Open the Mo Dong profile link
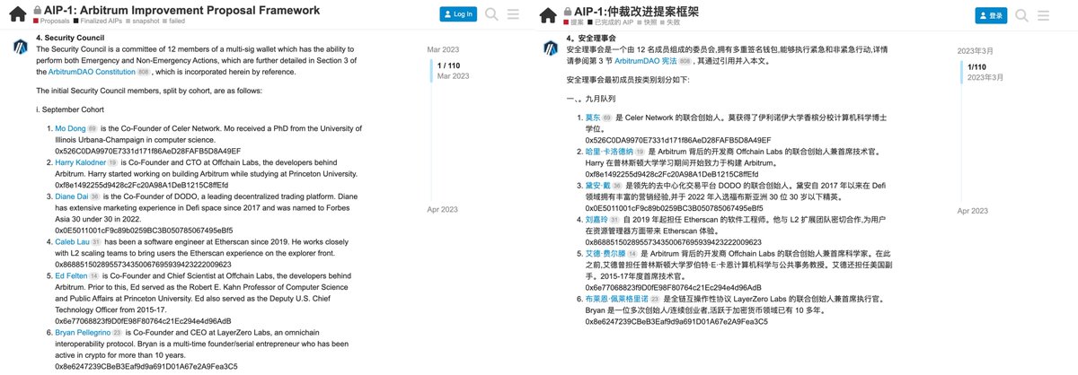Viewport: 1078px width, 375px height. (70, 129)
